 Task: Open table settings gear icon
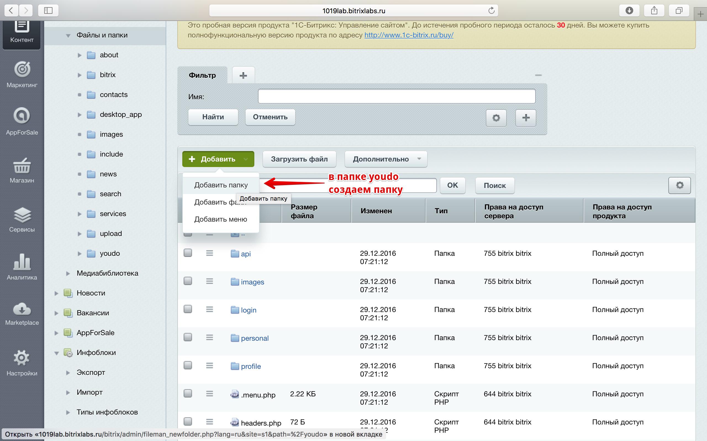point(680,185)
